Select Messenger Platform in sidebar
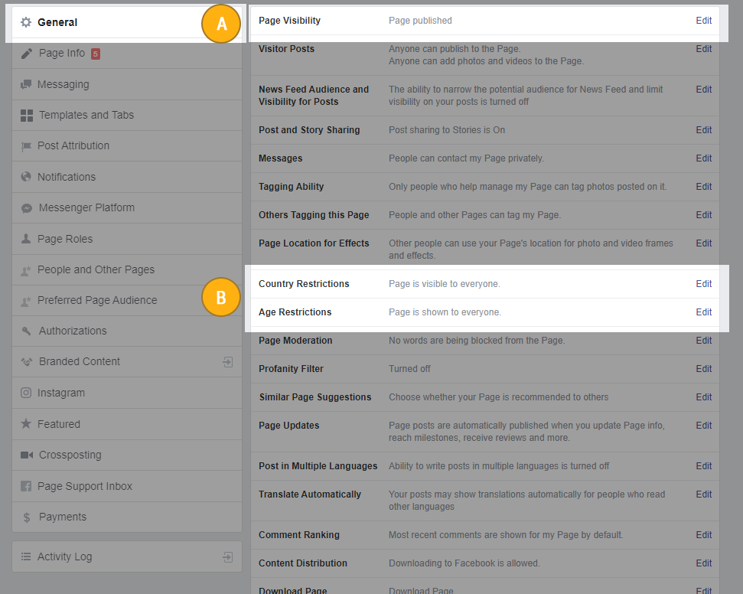The width and height of the screenshot is (743, 594). (x=127, y=207)
